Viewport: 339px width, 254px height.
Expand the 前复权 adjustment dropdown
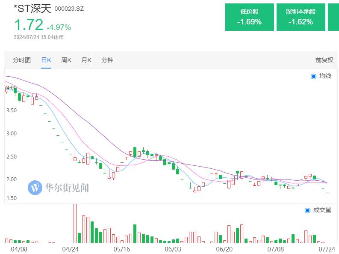(324, 60)
